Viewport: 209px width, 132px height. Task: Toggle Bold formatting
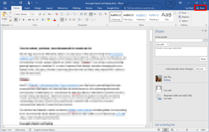tap(16, 19)
